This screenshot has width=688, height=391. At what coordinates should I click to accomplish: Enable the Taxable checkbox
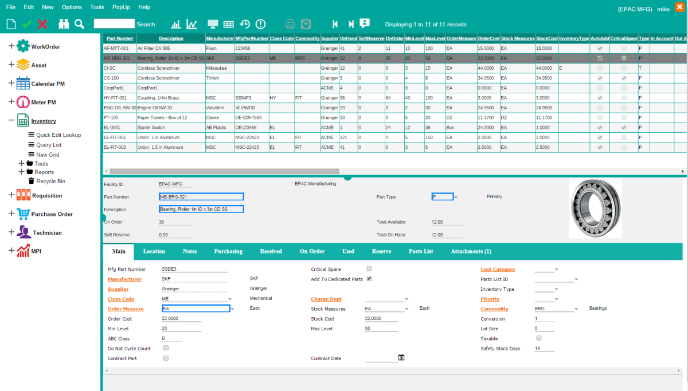tap(538, 338)
